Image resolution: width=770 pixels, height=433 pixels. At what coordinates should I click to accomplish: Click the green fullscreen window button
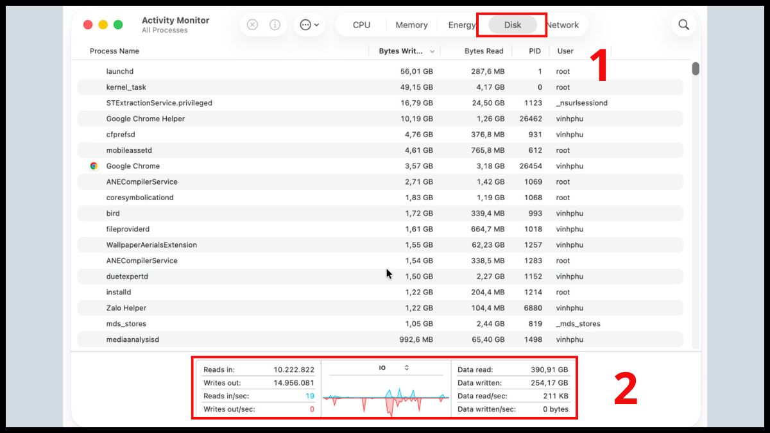(x=118, y=25)
